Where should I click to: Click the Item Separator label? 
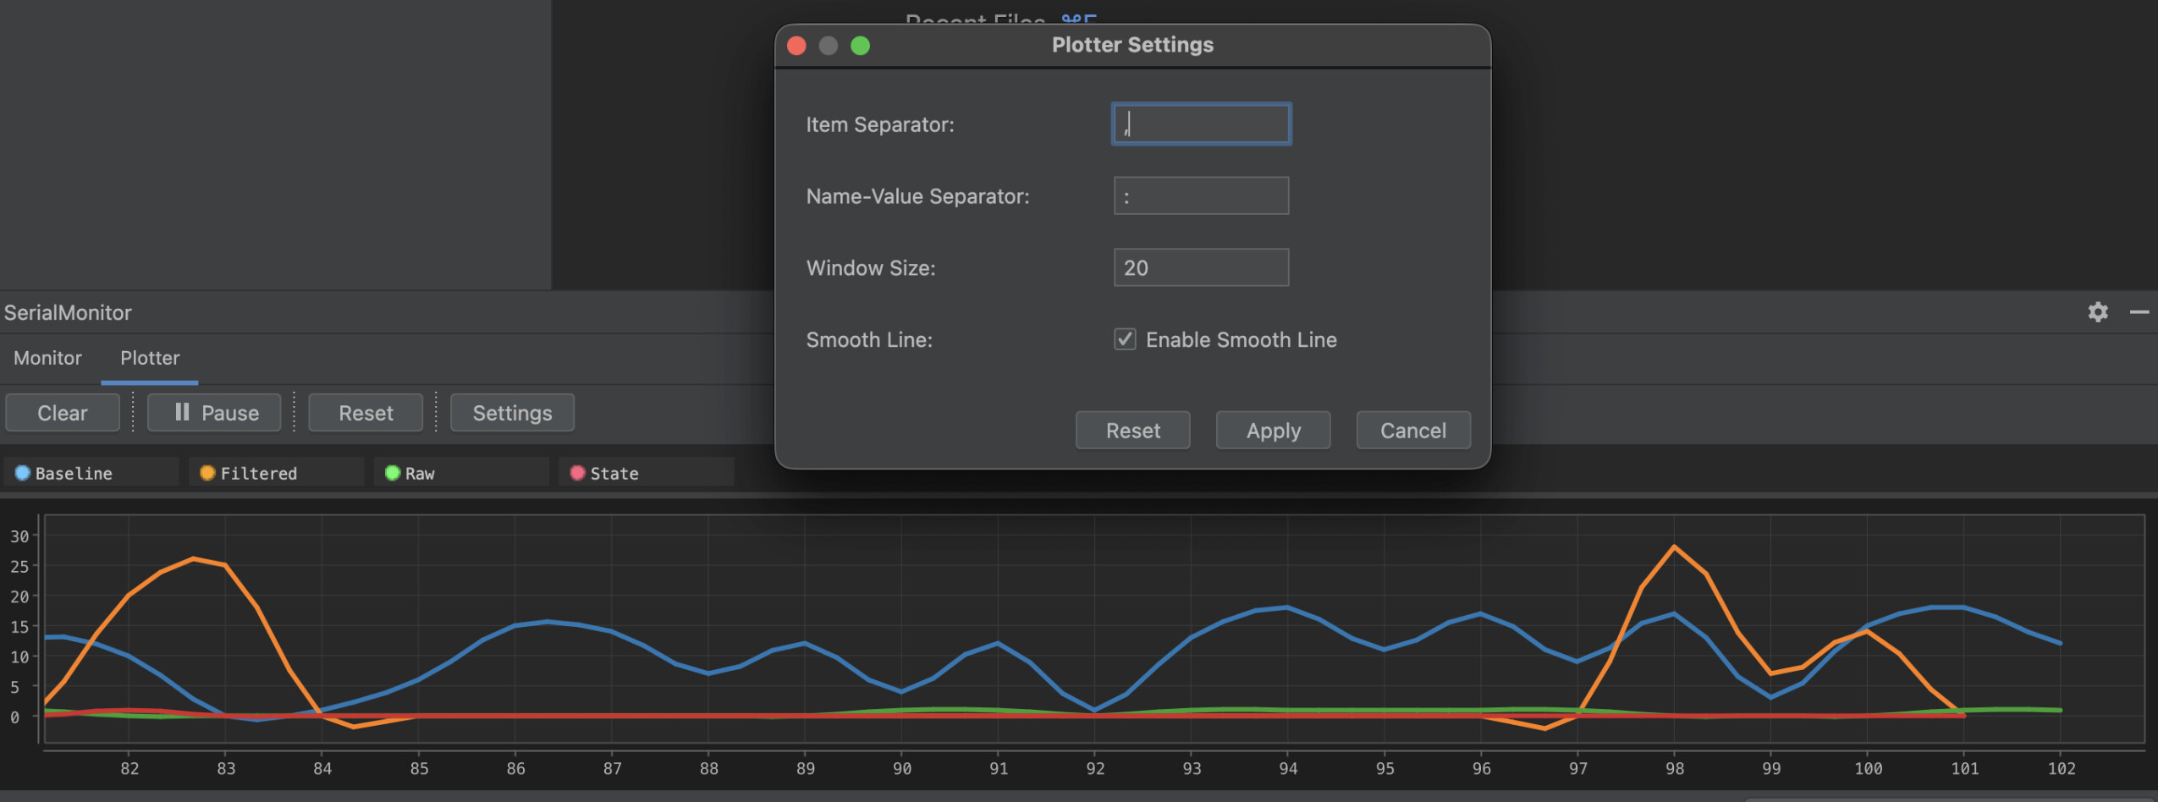(880, 124)
